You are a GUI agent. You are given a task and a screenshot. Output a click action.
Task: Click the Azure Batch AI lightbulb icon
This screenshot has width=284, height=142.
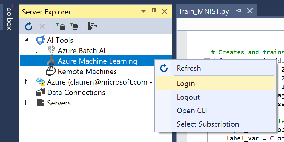click(51, 50)
